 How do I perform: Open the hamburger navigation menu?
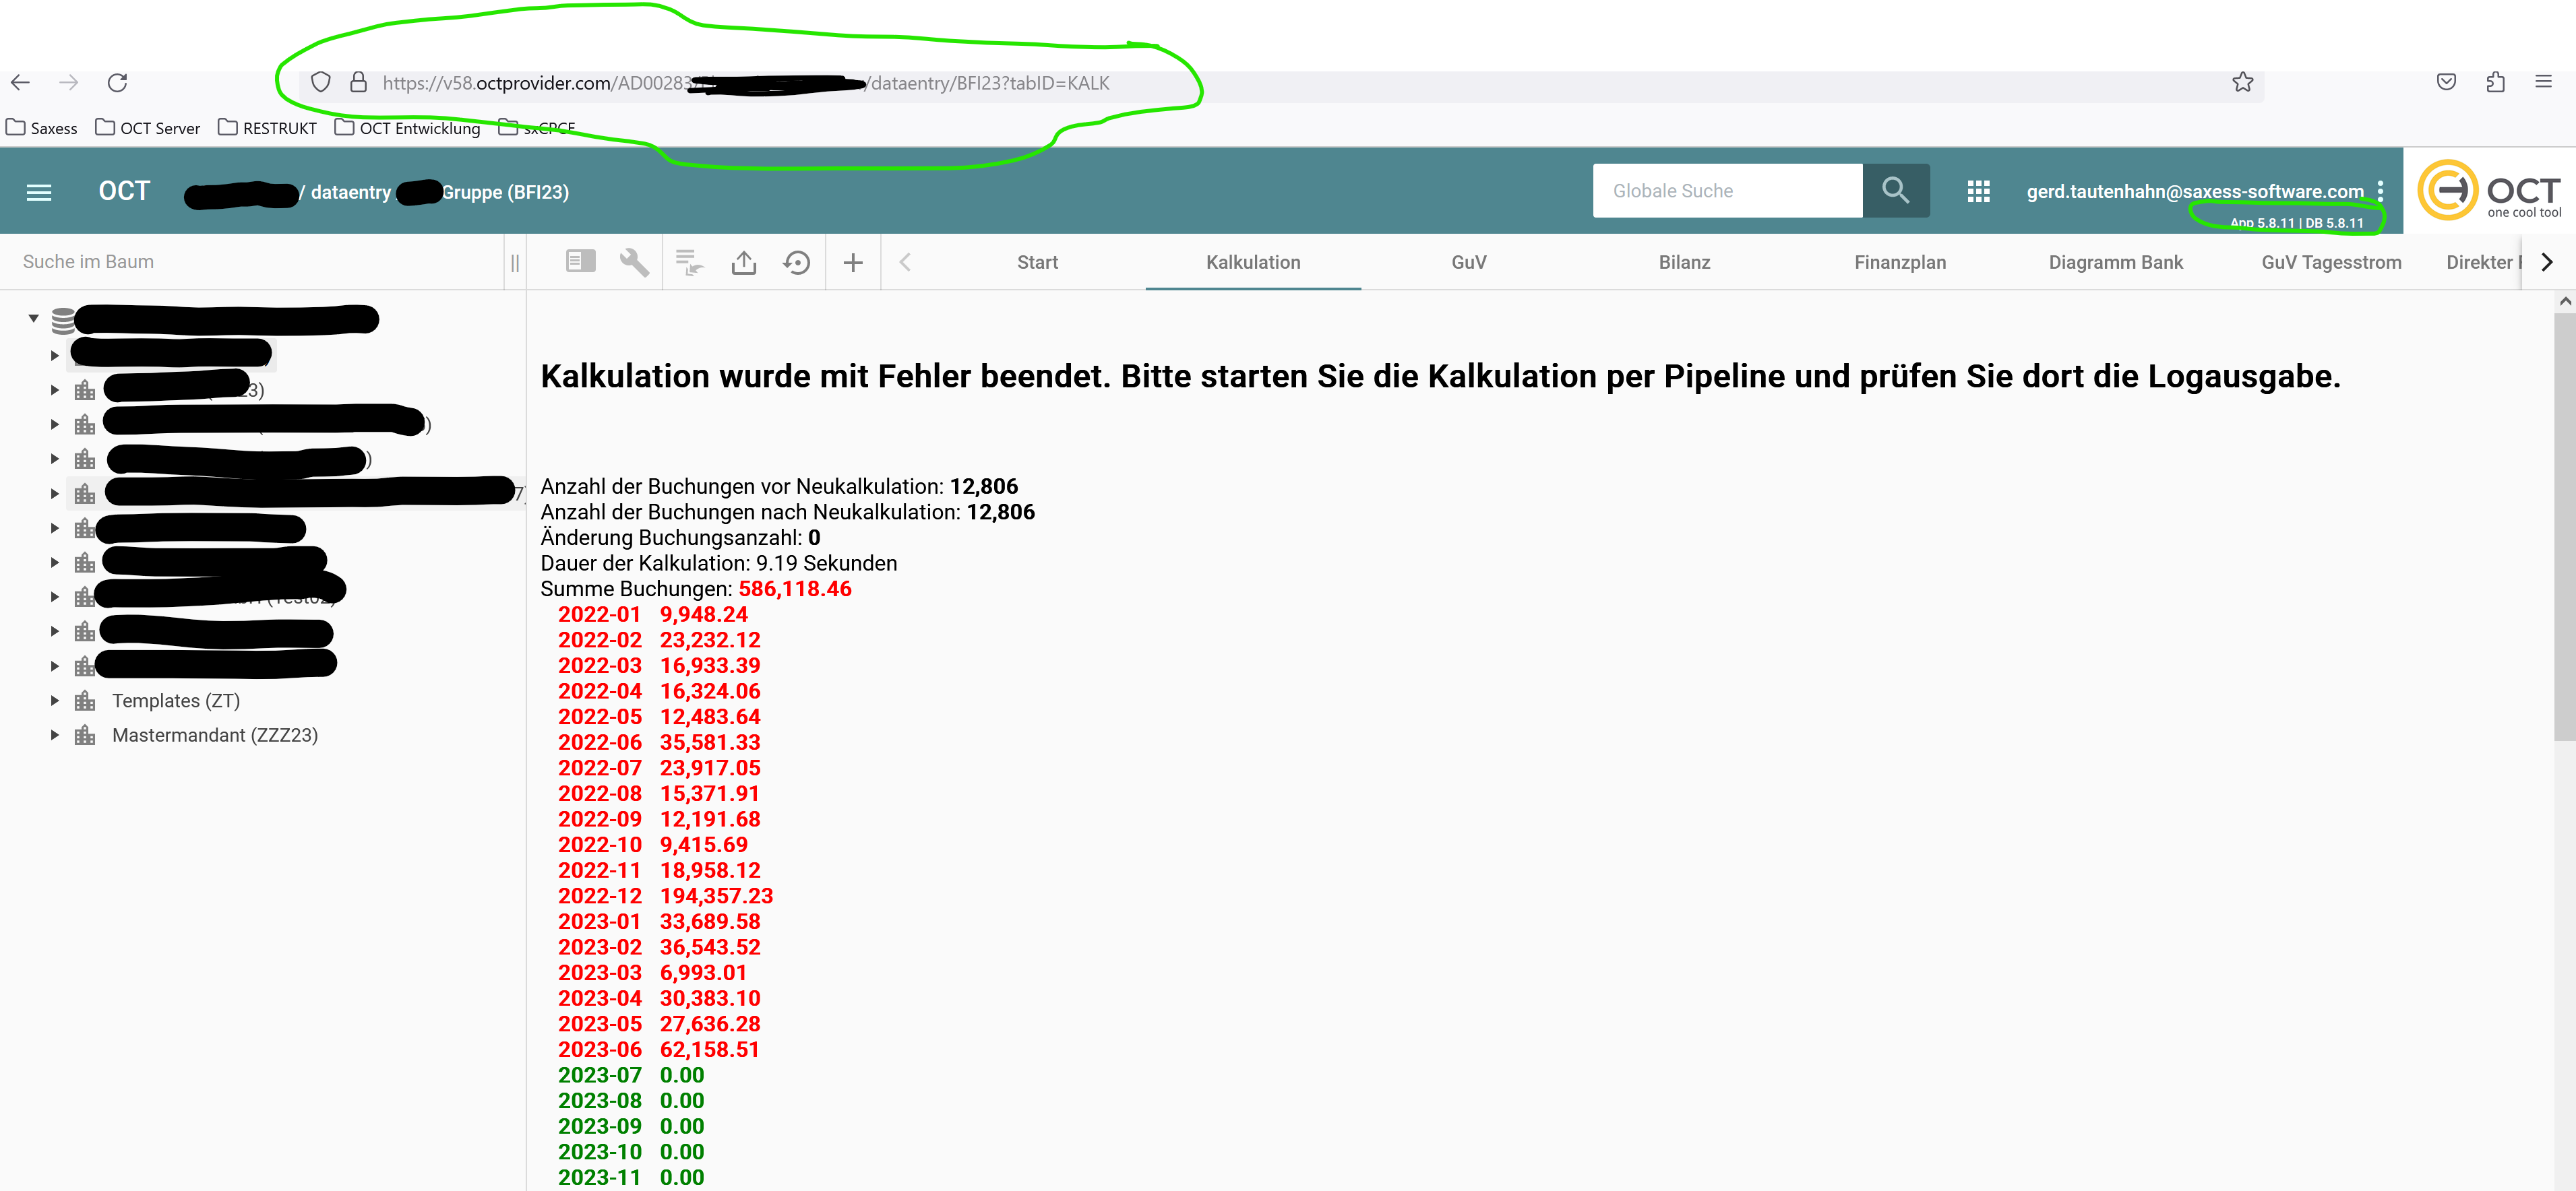click(39, 192)
